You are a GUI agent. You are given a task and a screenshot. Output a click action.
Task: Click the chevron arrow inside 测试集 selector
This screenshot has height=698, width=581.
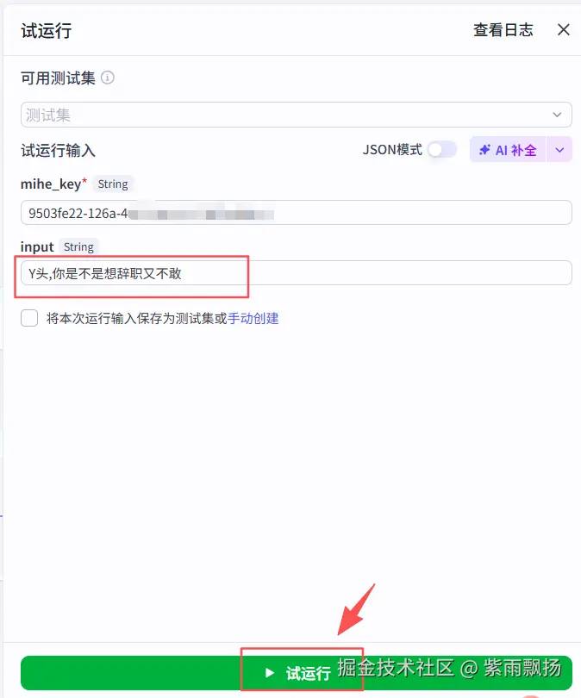pos(557,115)
